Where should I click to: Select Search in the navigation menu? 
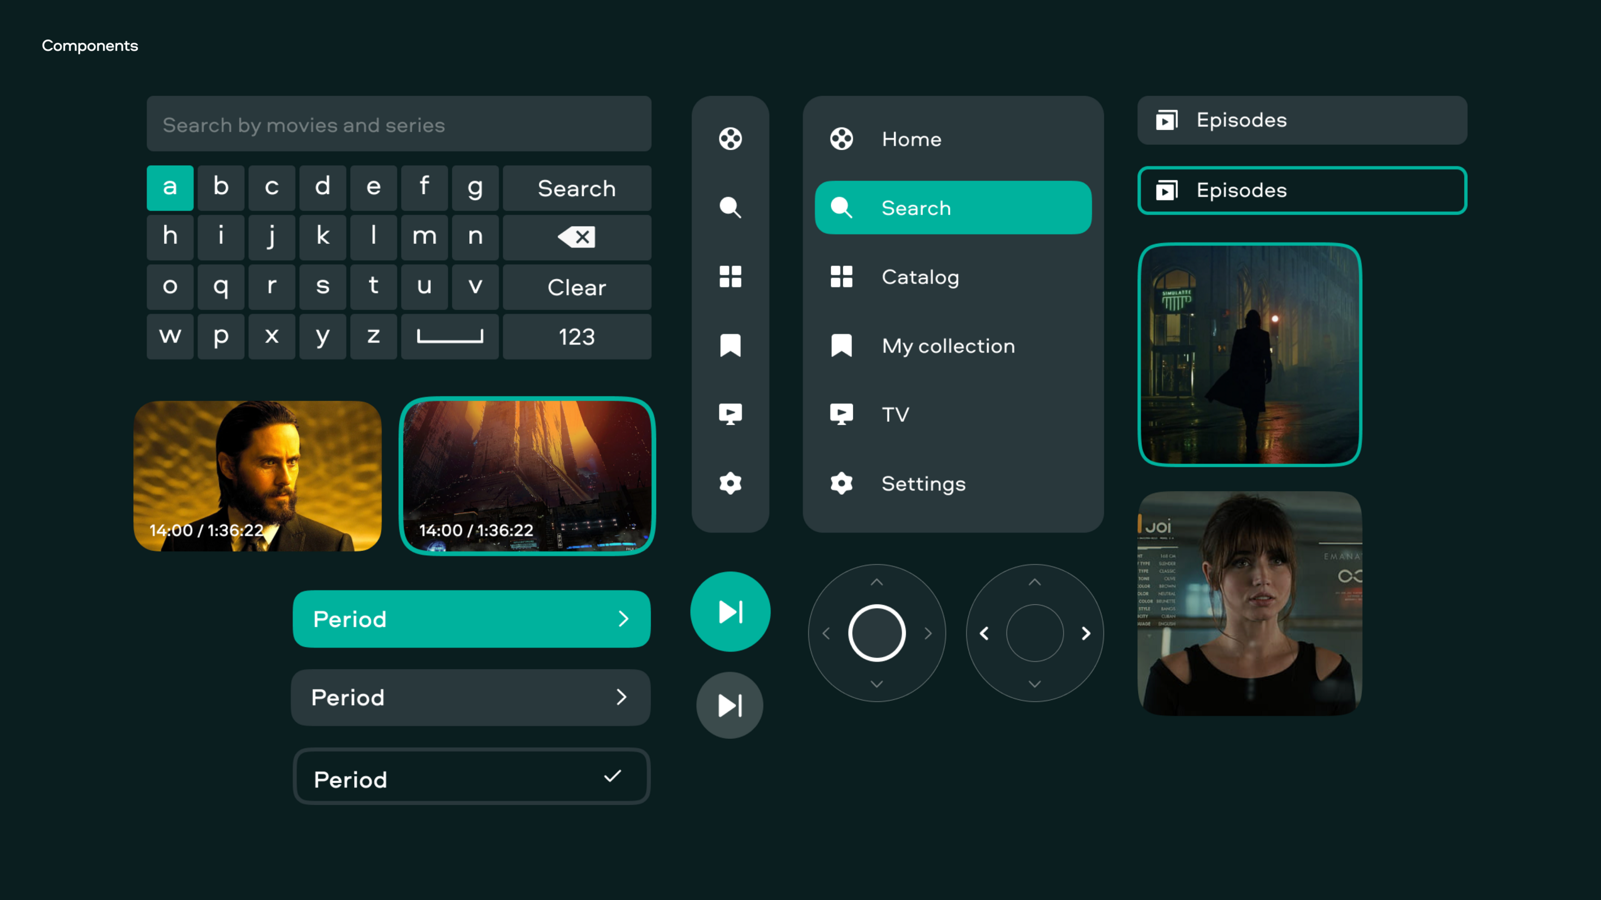(952, 207)
